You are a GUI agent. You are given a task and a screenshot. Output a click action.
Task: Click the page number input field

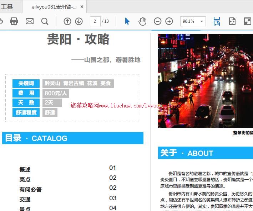coord(95,21)
